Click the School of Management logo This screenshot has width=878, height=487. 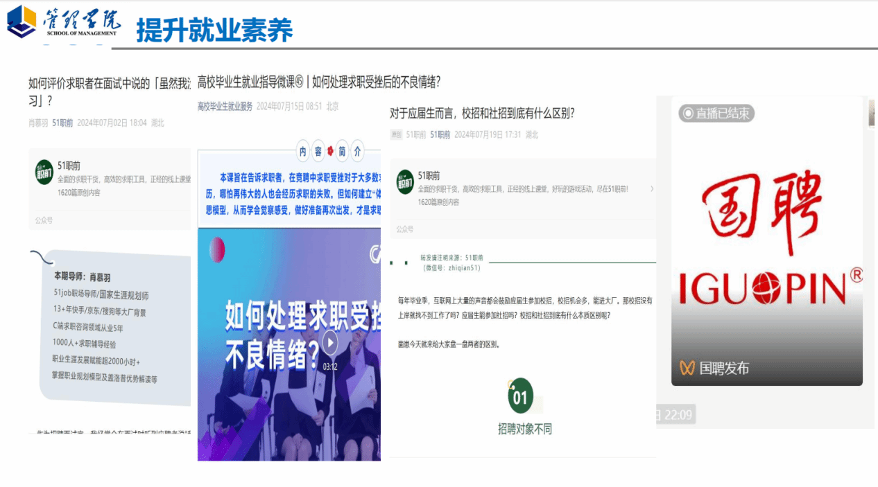[x=64, y=23]
